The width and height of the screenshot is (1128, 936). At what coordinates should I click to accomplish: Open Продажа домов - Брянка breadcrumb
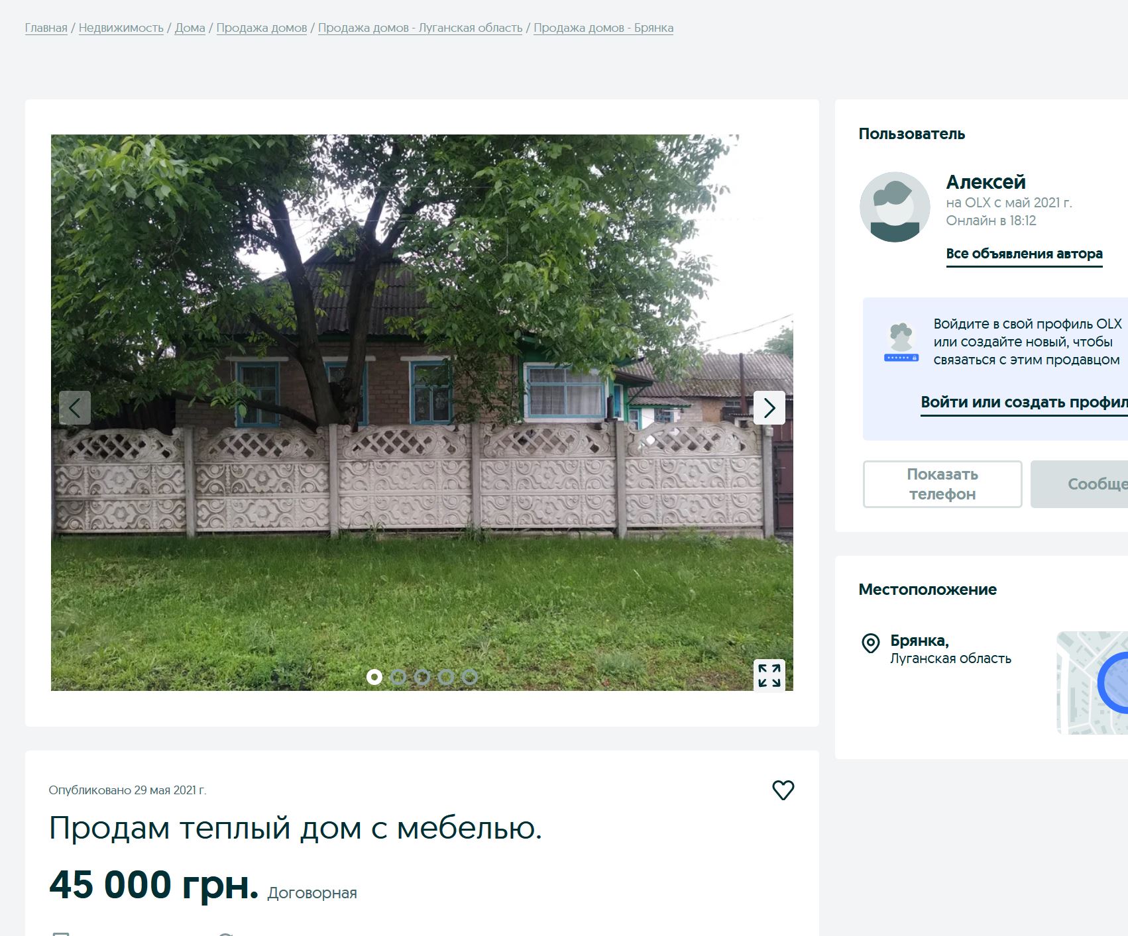[x=604, y=28]
